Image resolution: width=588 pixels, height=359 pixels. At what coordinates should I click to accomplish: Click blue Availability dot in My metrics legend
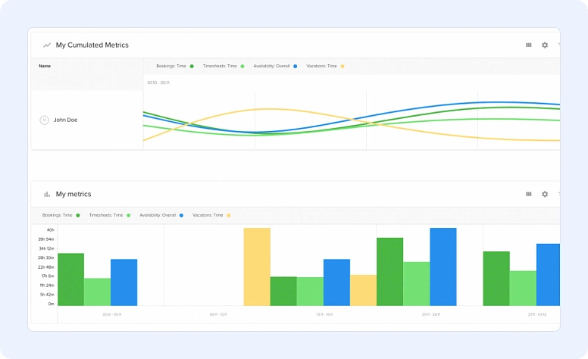pos(182,216)
